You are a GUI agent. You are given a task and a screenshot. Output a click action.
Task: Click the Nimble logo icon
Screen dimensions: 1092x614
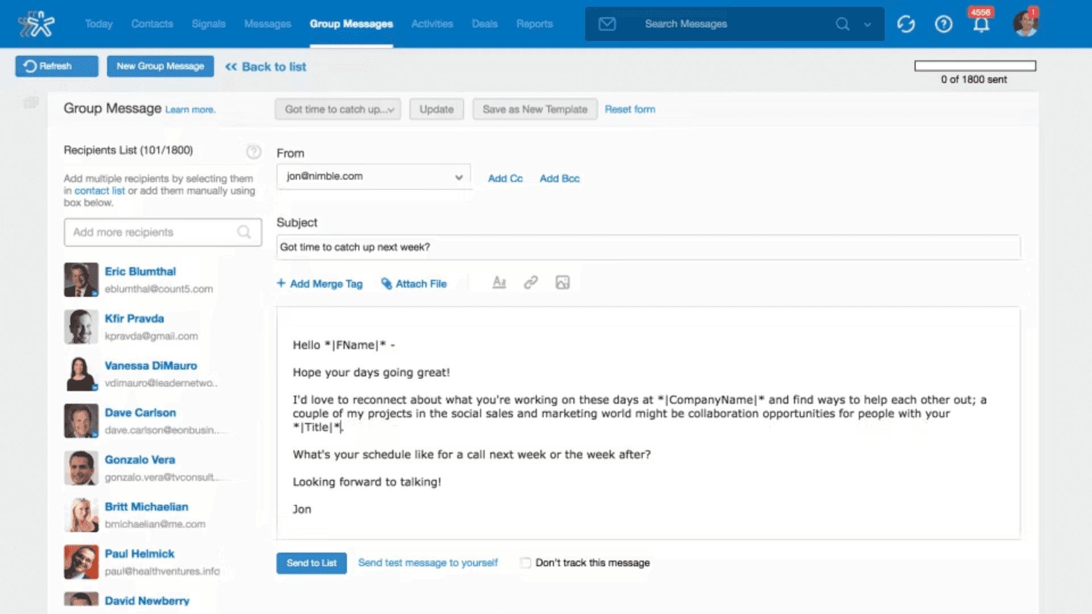pyautogui.click(x=36, y=24)
